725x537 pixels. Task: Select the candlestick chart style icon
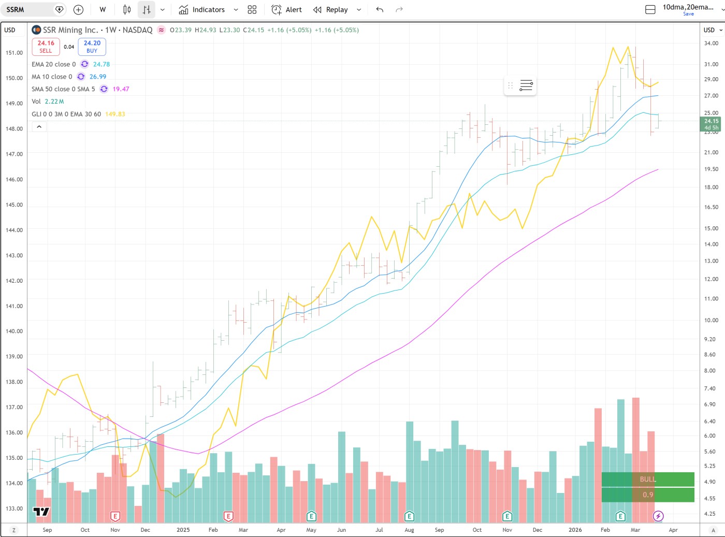pyautogui.click(x=127, y=10)
